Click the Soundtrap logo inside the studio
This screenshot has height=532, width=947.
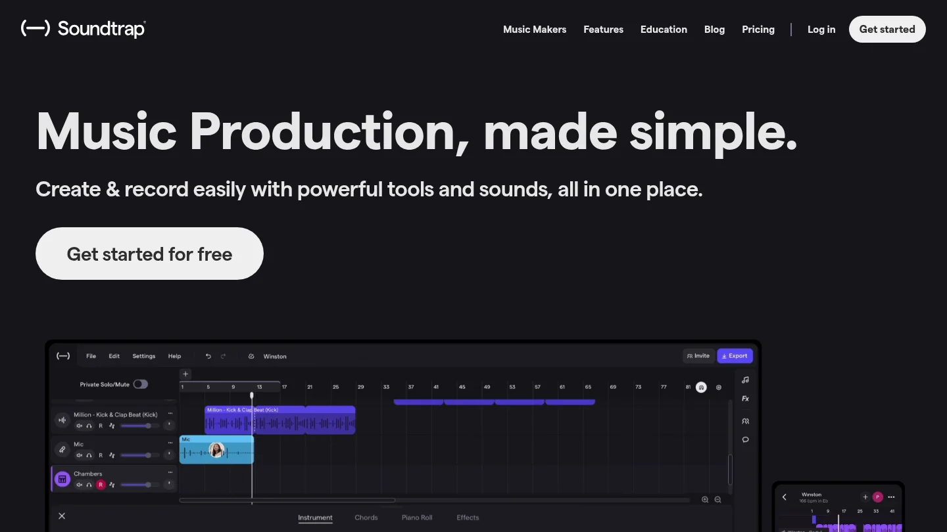[x=63, y=356]
